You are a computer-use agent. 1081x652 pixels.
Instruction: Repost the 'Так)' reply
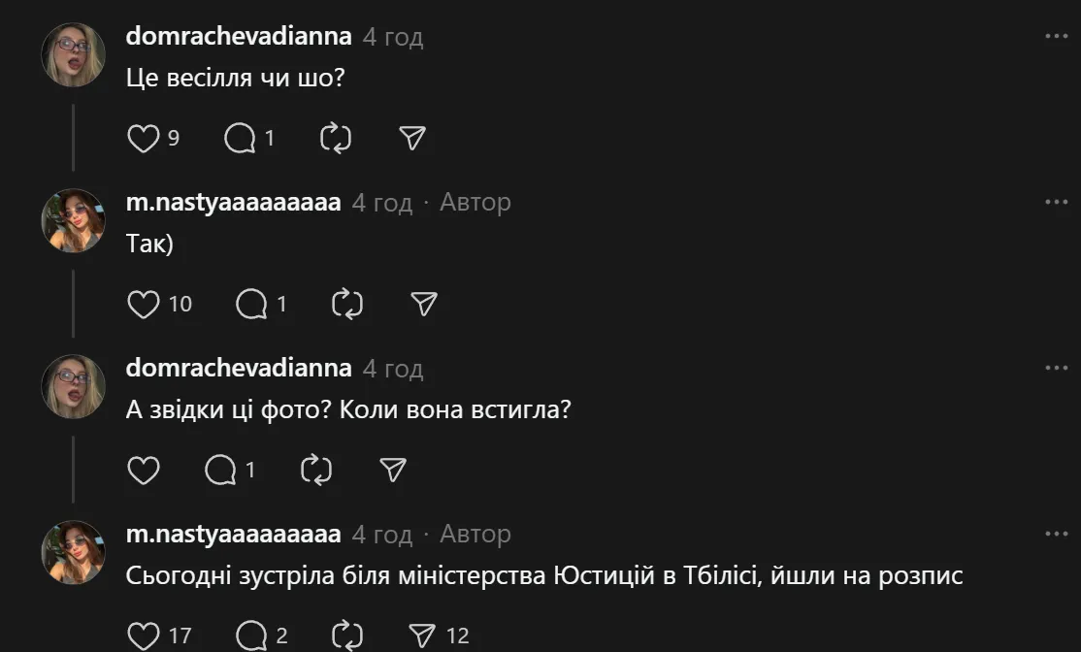tap(346, 305)
